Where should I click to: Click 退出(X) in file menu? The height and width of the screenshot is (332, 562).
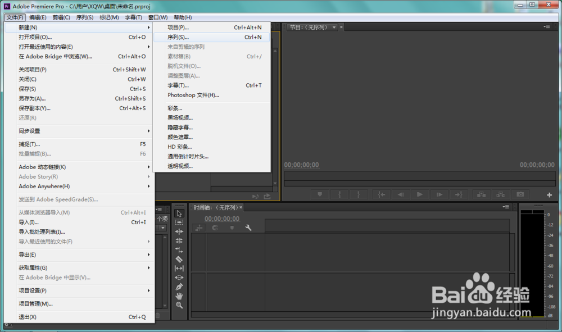[79, 317]
